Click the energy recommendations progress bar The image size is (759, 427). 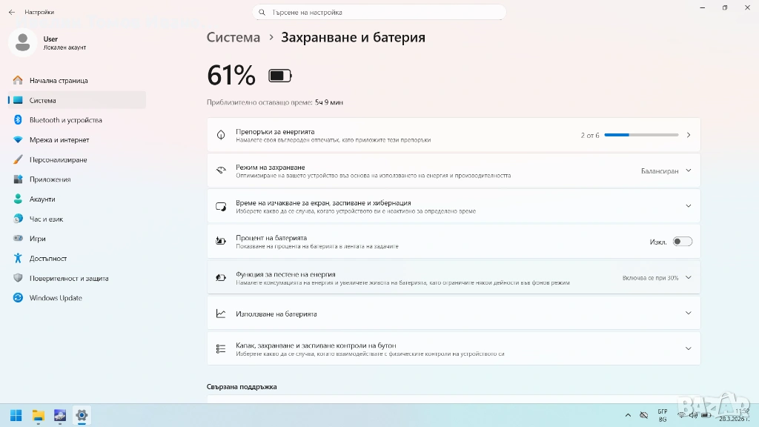point(641,135)
